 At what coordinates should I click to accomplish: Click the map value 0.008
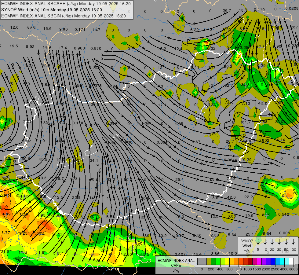(x=285, y=233)
